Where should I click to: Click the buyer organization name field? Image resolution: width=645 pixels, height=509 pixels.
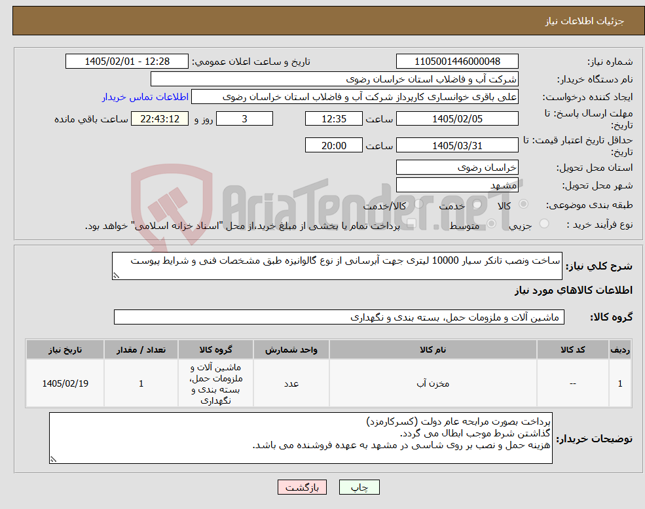click(335, 79)
